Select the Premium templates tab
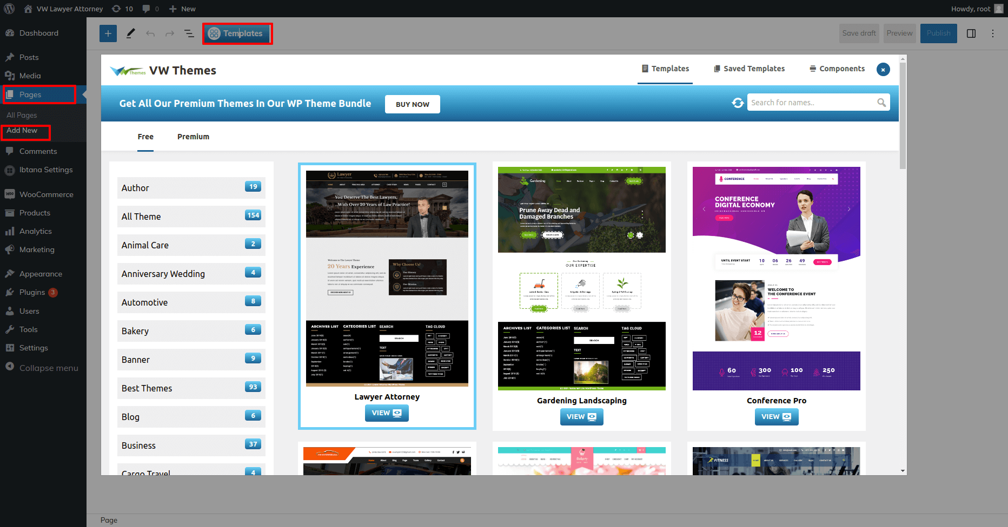The width and height of the screenshot is (1008, 527). 193,137
